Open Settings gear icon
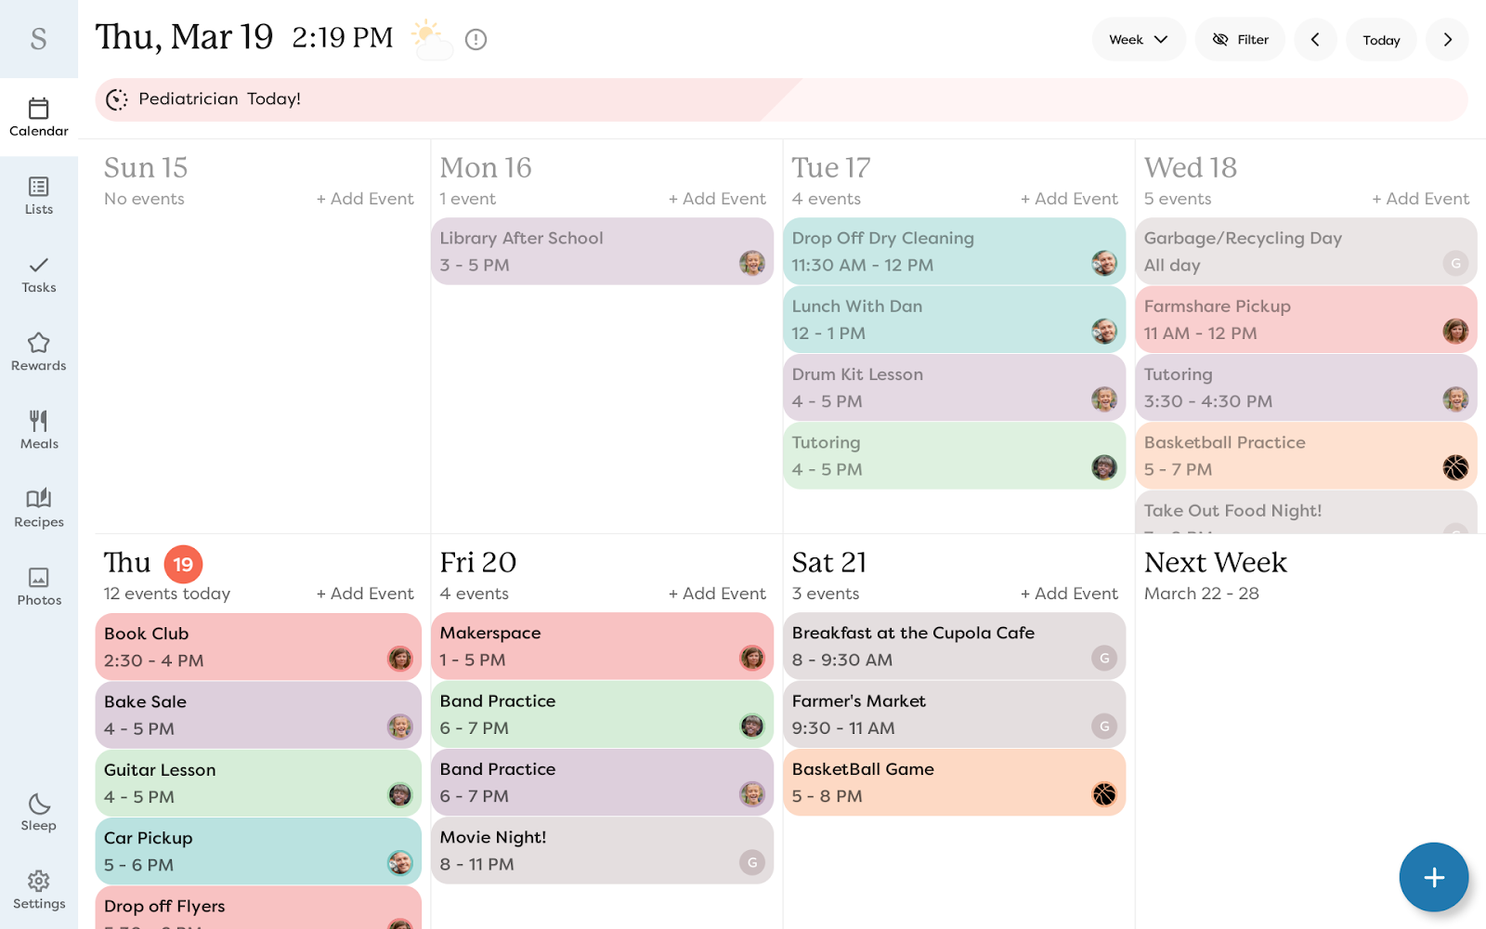This screenshot has height=929, width=1486. click(x=38, y=890)
